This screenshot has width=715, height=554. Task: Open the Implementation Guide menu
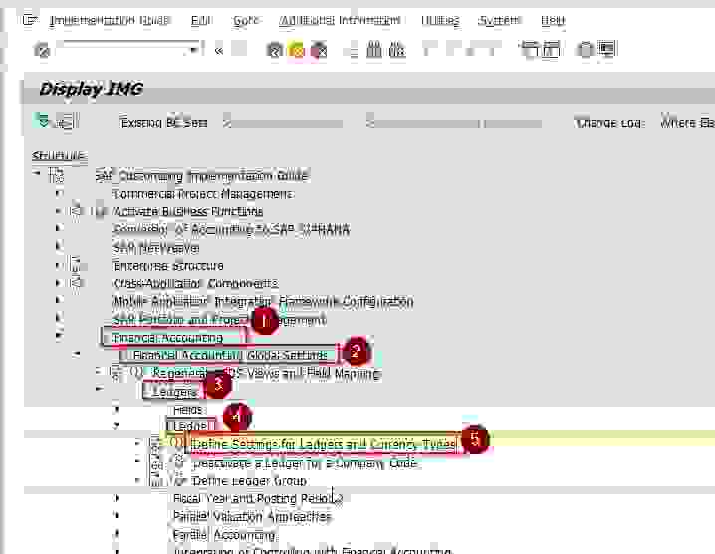point(110,20)
